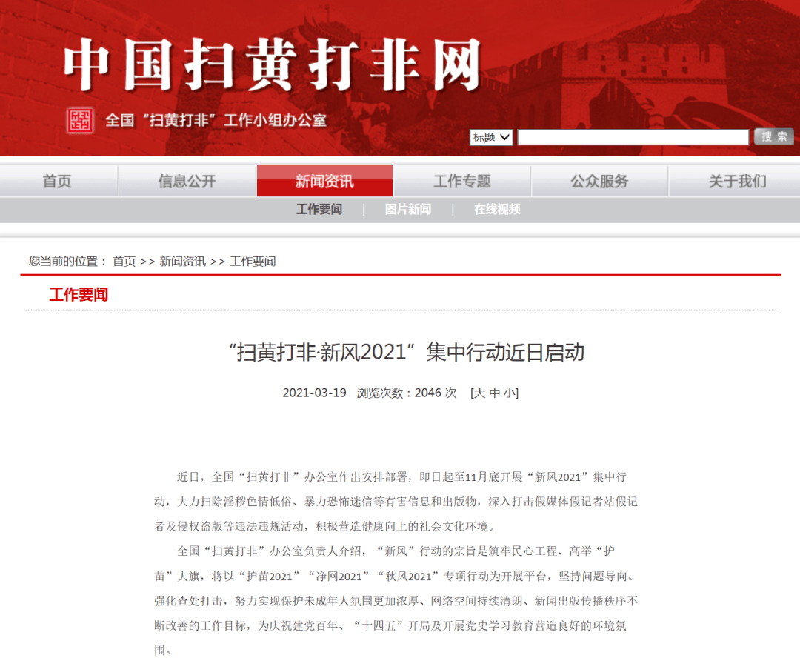Open the 在线视频 section
The height and width of the screenshot is (661, 800).
click(x=496, y=210)
